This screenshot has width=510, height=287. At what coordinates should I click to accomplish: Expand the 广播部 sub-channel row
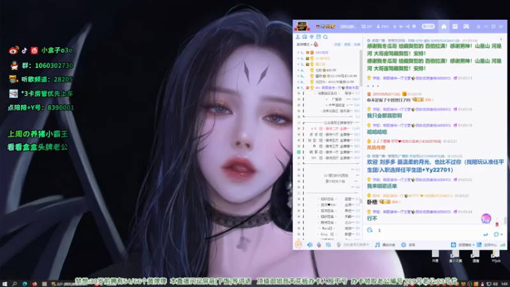(328, 99)
